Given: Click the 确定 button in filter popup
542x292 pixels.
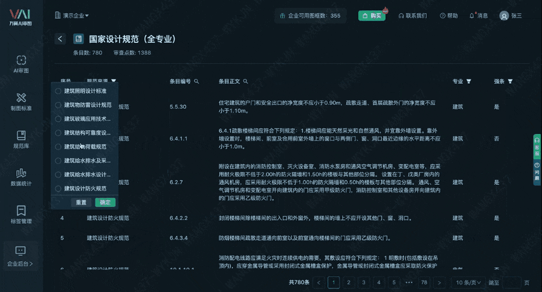Looking at the screenshot, I should 105,203.
